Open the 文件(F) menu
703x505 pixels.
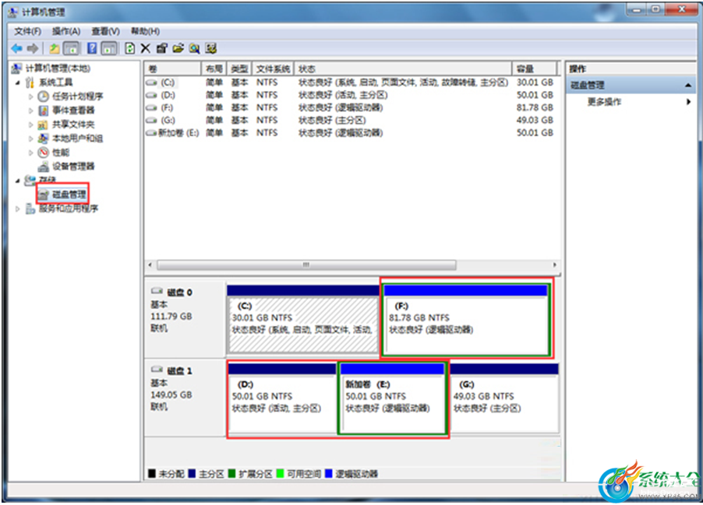click(x=28, y=31)
